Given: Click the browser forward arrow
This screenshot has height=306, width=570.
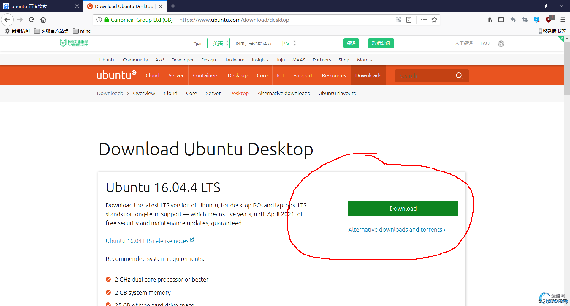Looking at the screenshot, I should point(20,20).
